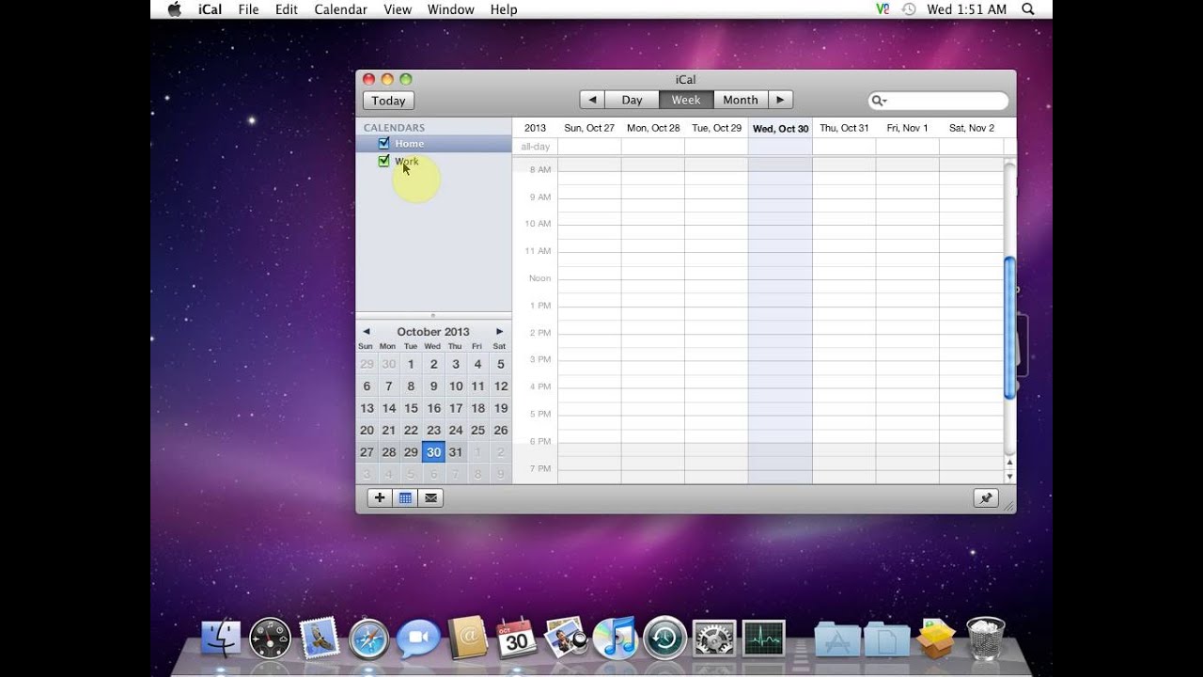Switch to Month view
The width and height of the screenshot is (1203, 677).
point(741,100)
